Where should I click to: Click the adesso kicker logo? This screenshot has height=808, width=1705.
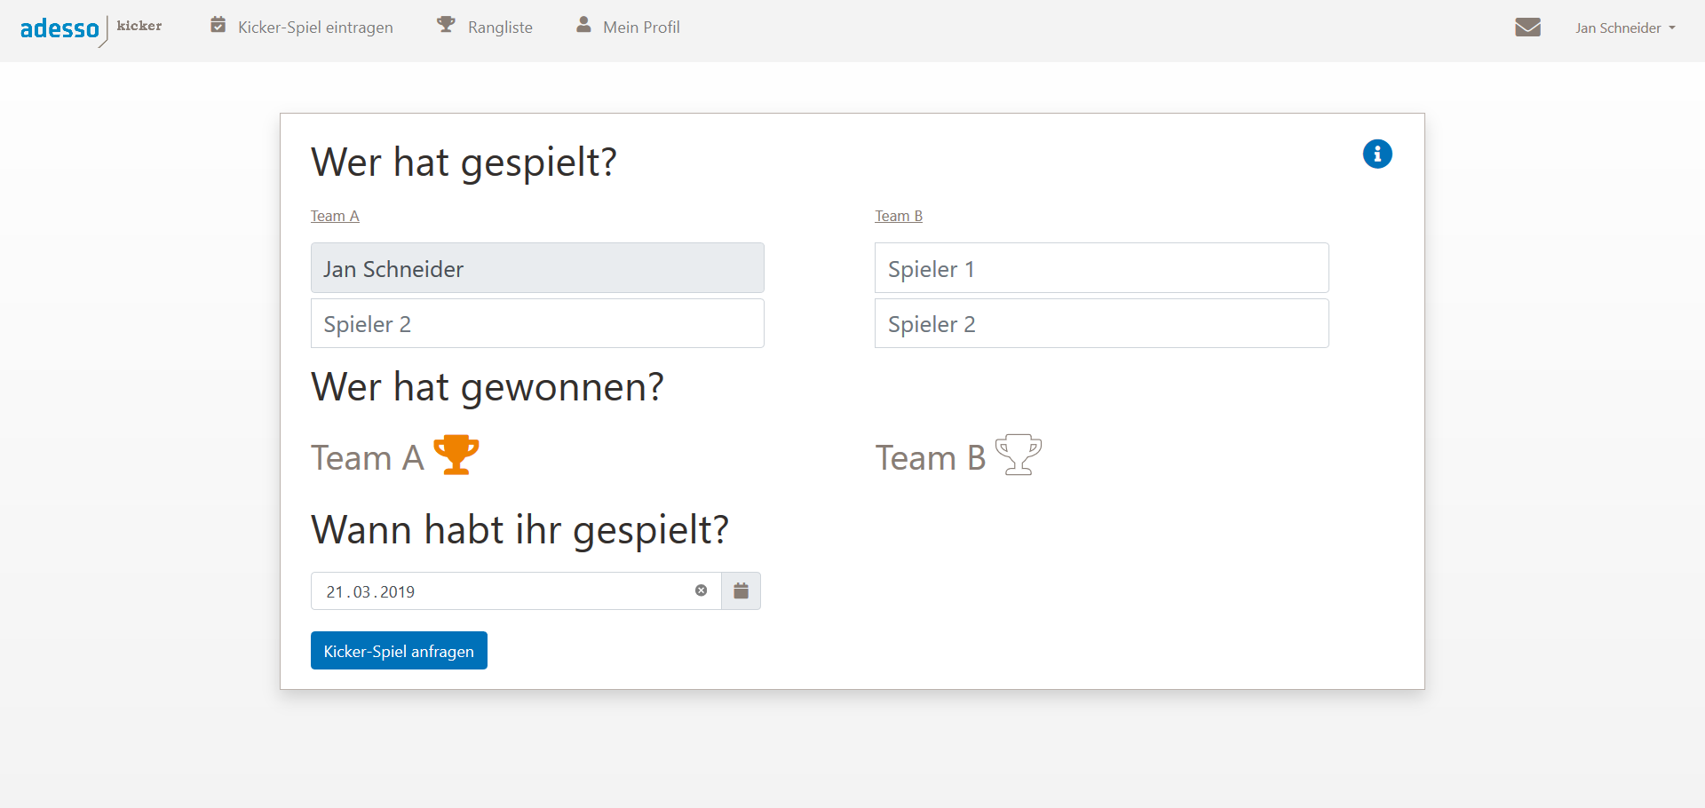[x=91, y=28]
